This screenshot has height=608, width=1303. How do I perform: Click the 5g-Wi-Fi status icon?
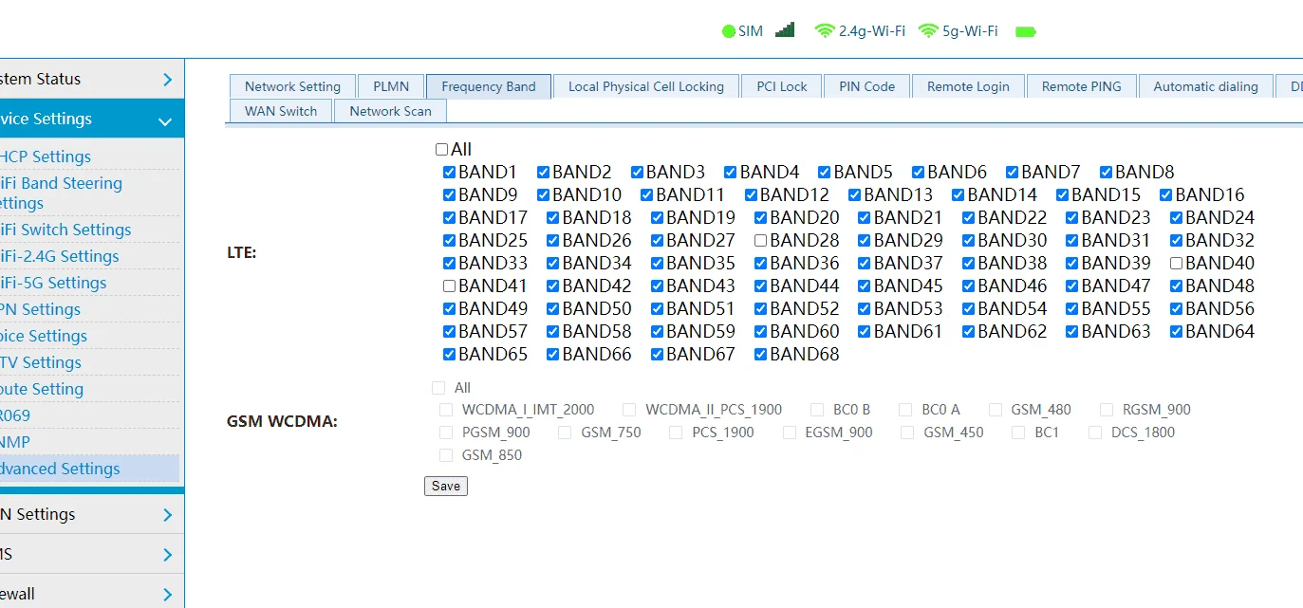(x=928, y=30)
